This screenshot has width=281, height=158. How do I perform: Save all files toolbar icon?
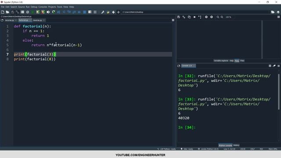pyautogui.click(x=18, y=12)
